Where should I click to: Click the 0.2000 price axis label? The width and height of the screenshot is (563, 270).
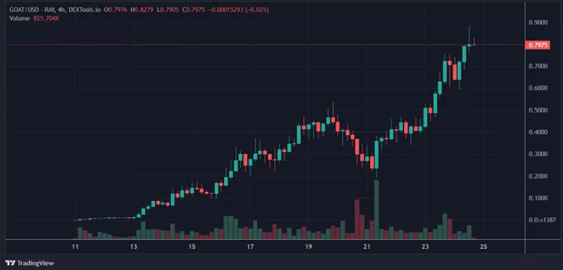pos(538,176)
